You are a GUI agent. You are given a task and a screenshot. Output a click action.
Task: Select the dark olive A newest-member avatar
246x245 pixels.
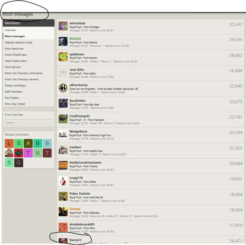(28, 143)
